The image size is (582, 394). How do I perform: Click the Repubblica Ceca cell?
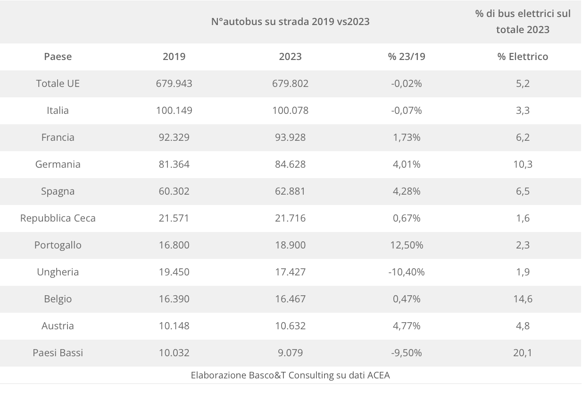(x=58, y=218)
